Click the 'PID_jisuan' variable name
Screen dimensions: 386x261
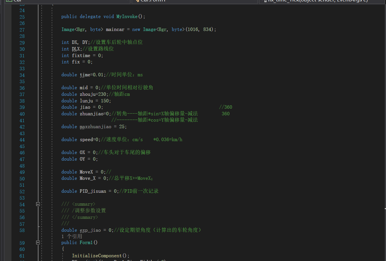pos(93,191)
